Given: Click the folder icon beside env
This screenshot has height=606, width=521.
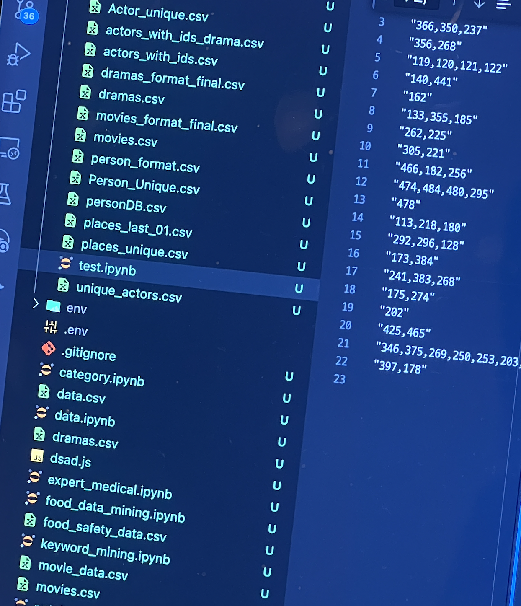Looking at the screenshot, I should pyautogui.click(x=54, y=306).
